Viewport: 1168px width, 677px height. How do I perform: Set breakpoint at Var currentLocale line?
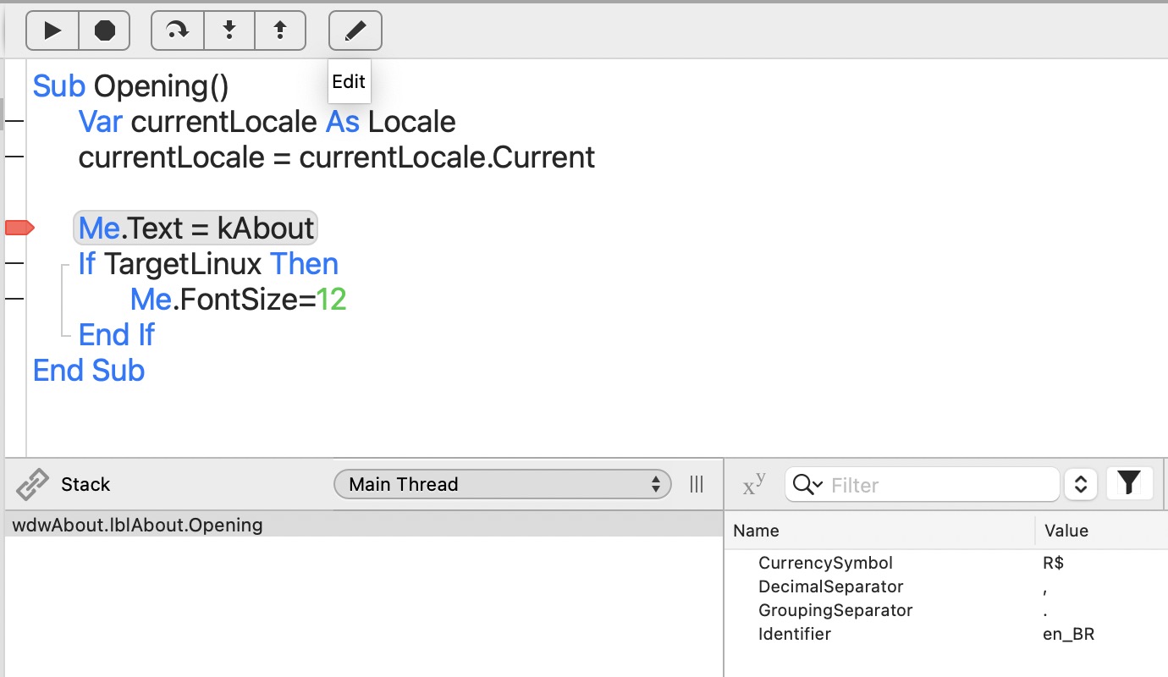point(14,122)
